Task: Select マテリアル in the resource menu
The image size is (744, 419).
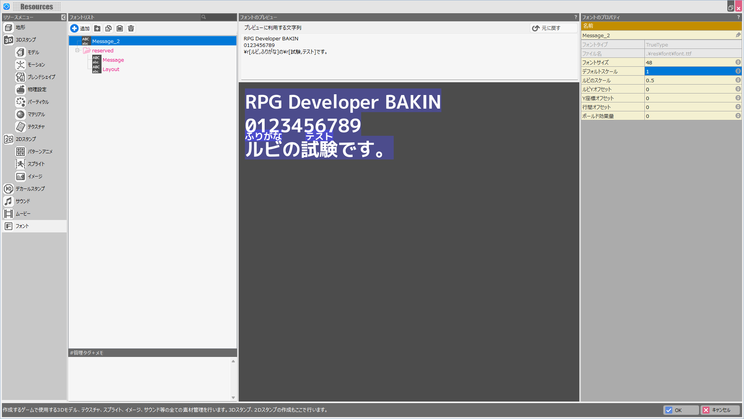Action: coord(36,114)
